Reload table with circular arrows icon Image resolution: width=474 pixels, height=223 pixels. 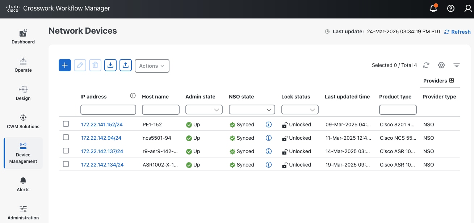[426, 65]
